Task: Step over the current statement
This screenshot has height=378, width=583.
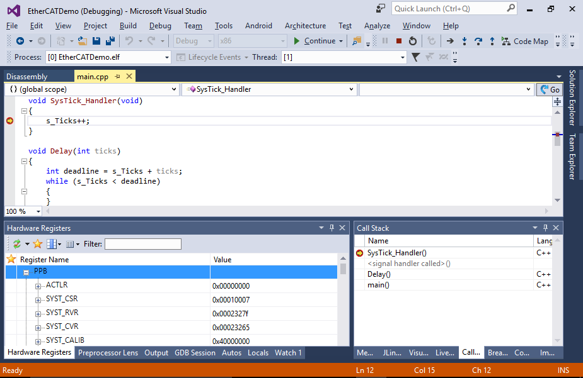Action: (x=478, y=41)
